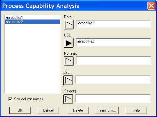Toggle the Sort column names checkbox
Viewport: 157px width, 117px height.
10,99
